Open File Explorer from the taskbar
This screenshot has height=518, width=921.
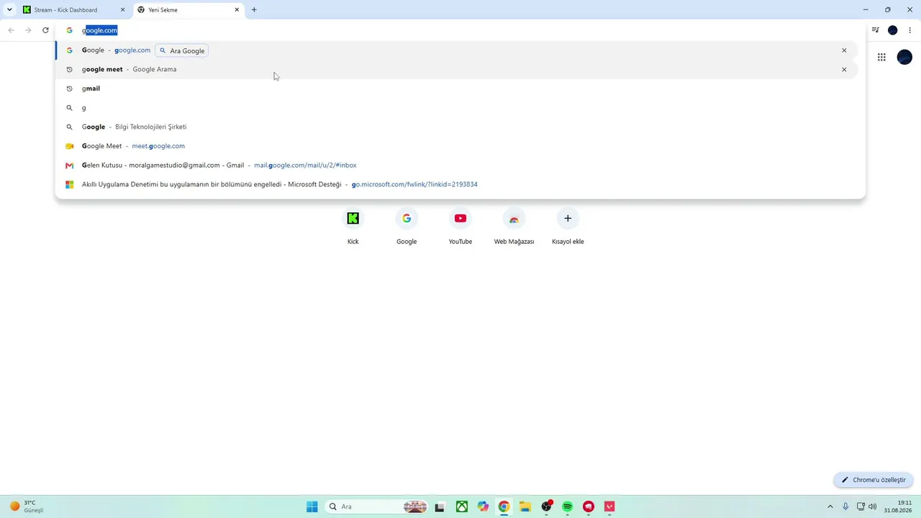point(525,506)
